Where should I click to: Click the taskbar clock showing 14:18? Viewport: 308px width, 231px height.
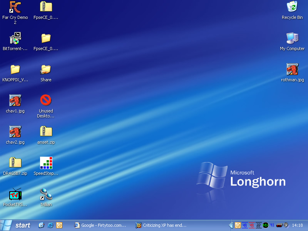click(297, 225)
